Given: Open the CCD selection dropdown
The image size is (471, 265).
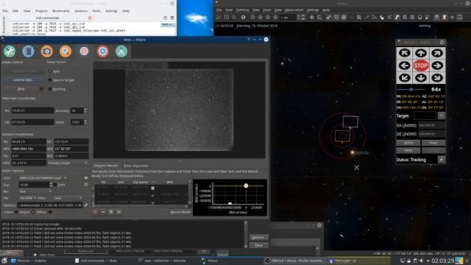Looking at the screenshot, I should coord(43,178).
